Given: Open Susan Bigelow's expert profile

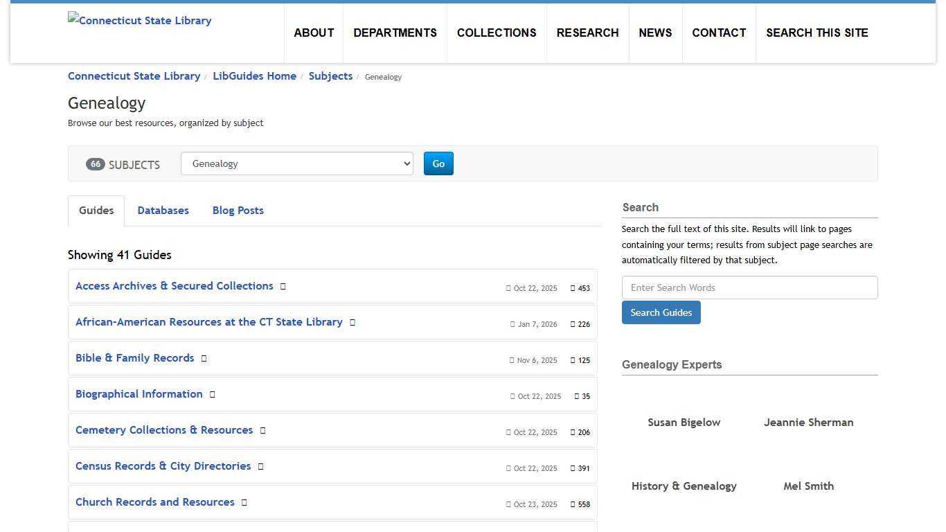Looking at the screenshot, I should 684,422.
